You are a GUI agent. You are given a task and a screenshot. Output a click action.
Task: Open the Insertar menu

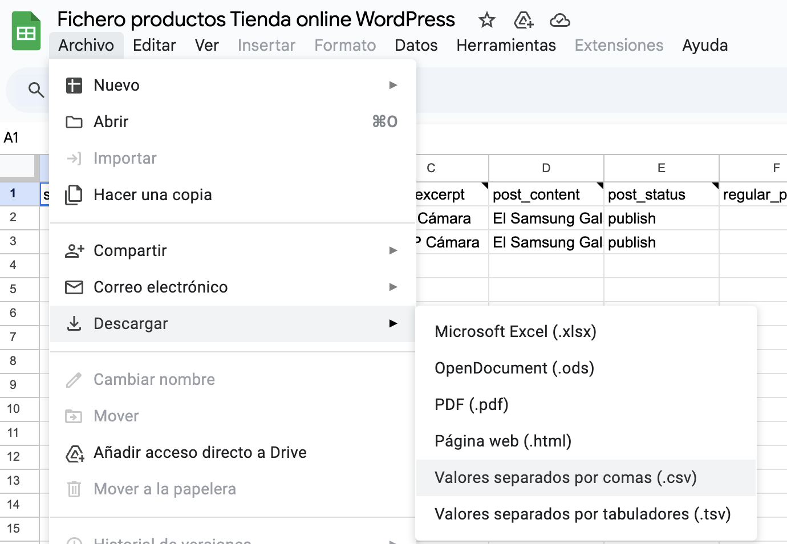point(266,46)
